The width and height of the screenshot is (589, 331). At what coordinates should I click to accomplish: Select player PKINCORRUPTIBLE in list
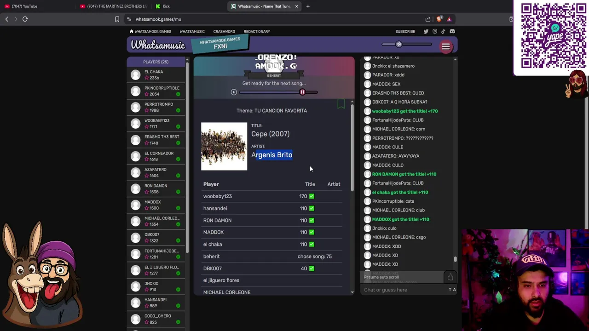click(x=156, y=91)
